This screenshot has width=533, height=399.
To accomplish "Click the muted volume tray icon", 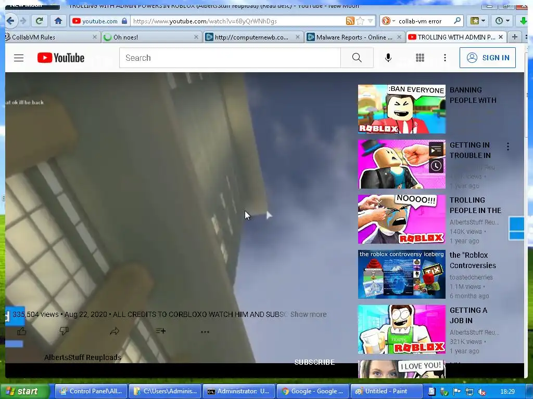I will (481, 392).
